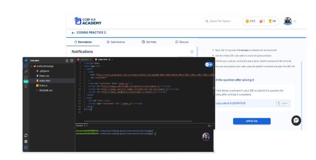This screenshot has height=160, width=316.
Task: Open IDE settings gear icon
Action: point(26,141)
